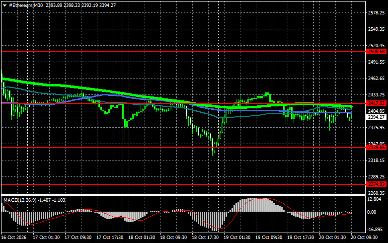
Task: Click the 2289.25 price scale value
Action: (x=377, y=177)
